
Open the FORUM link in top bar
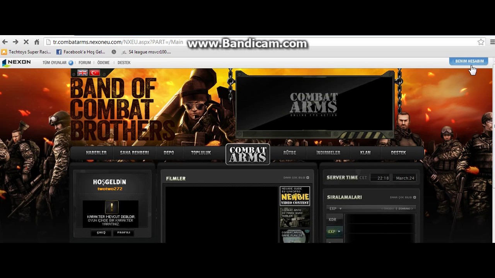pyautogui.click(x=85, y=63)
